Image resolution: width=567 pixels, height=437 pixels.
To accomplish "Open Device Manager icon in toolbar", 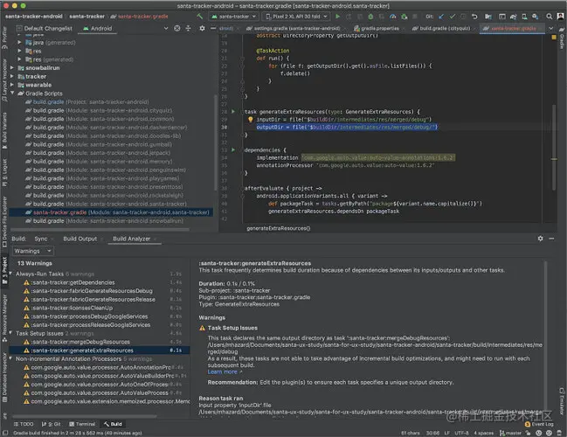I will 524,17.
